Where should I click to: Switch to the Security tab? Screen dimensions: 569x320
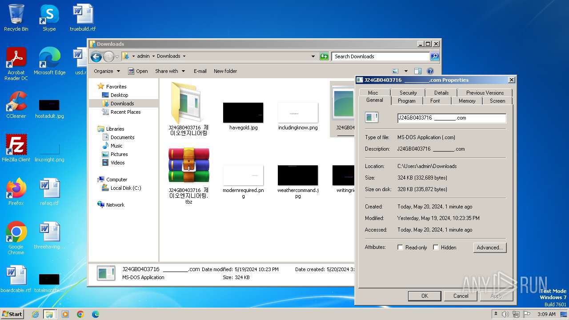pos(408,93)
